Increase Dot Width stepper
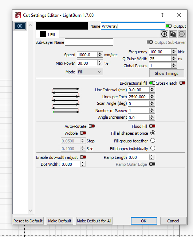Image resolution: width=193 pixels, height=237 pixels. tap(82, 163)
